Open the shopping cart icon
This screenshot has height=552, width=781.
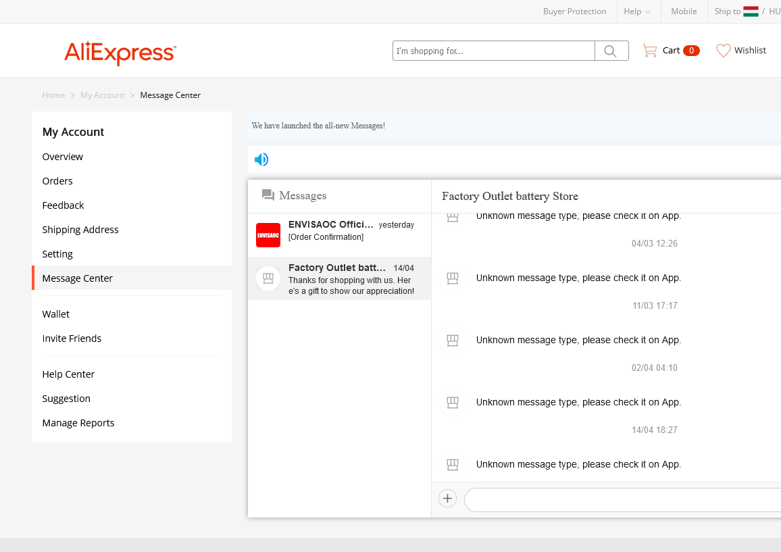tap(650, 51)
